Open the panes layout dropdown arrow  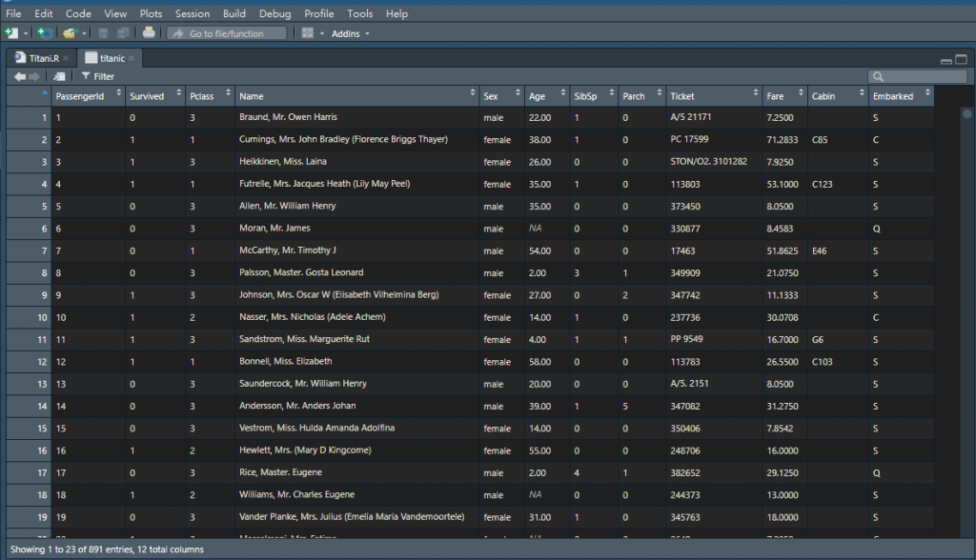click(x=322, y=33)
